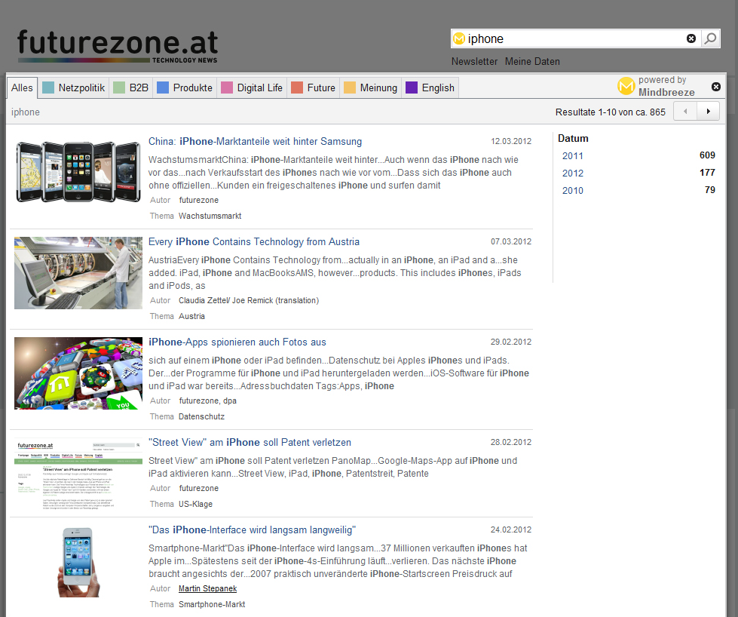Viewport: 738px width, 617px height.
Task: Click the Thema value Datenschutz
Action: 201,417
